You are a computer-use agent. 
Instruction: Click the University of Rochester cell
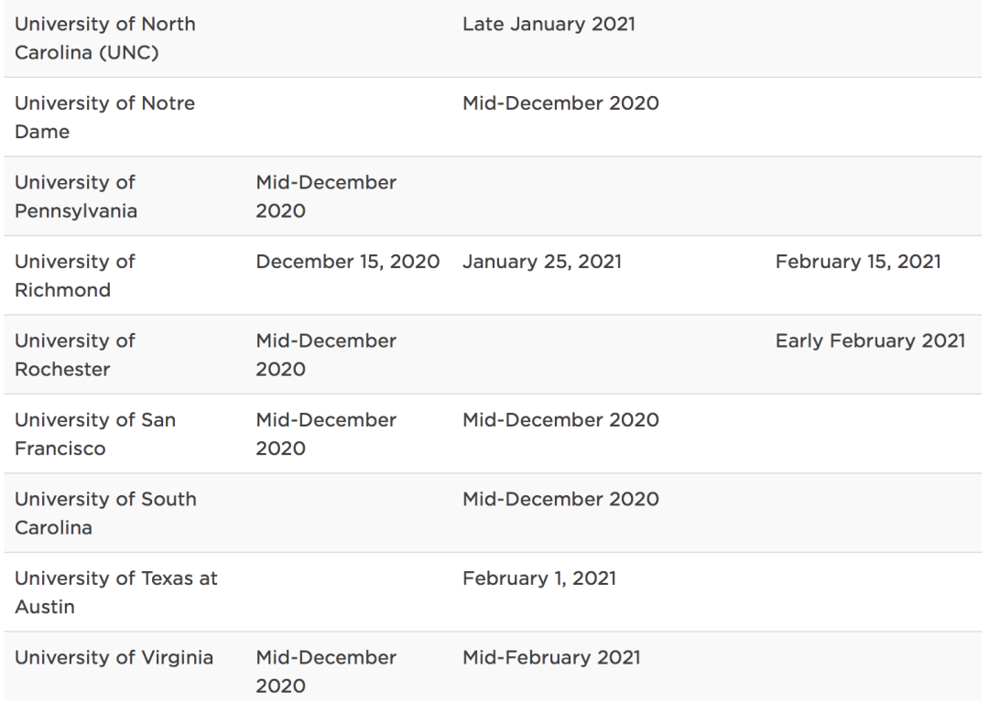[x=75, y=355]
